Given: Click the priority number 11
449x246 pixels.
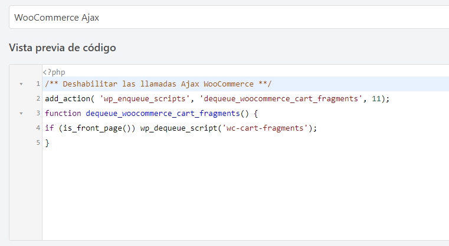Looking at the screenshot, I should 376,99.
